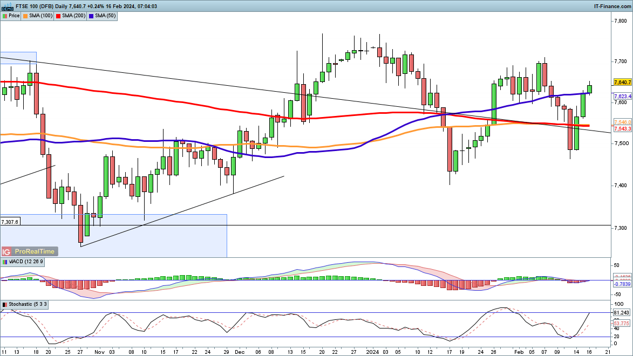The image size is (633, 356).
Task: Select the 7,307.6 horizontal line label
Action: coord(10,222)
